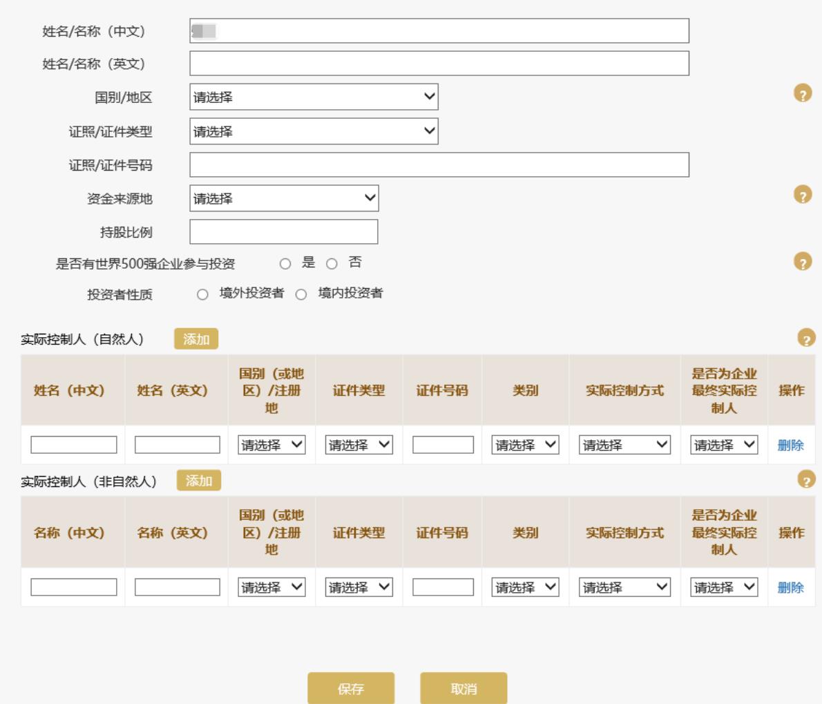
Task: Open 实际控制方式 dropdown in 自然人 table
Action: (624, 445)
